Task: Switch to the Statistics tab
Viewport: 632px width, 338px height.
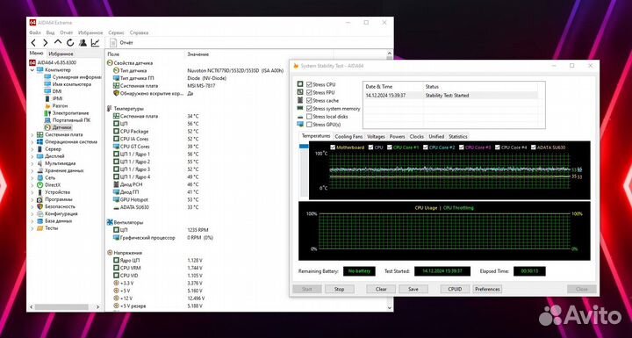Action: 458,136
